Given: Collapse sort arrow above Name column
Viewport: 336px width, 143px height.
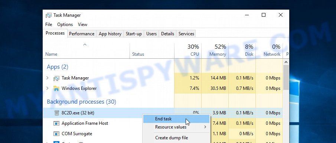Looking at the screenshot, I should click(x=85, y=45).
